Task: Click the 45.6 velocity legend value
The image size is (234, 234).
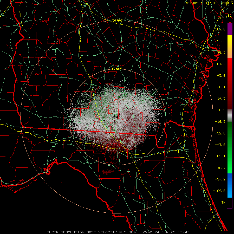Action: click(221, 75)
